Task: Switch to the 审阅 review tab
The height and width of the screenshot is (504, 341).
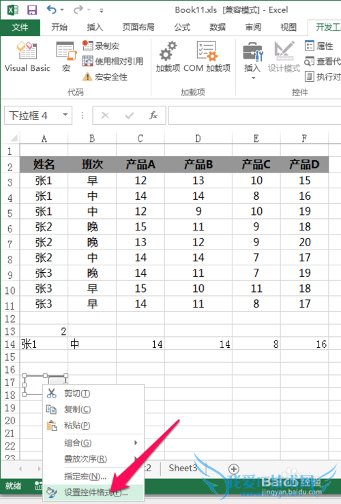Action: tap(253, 27)
